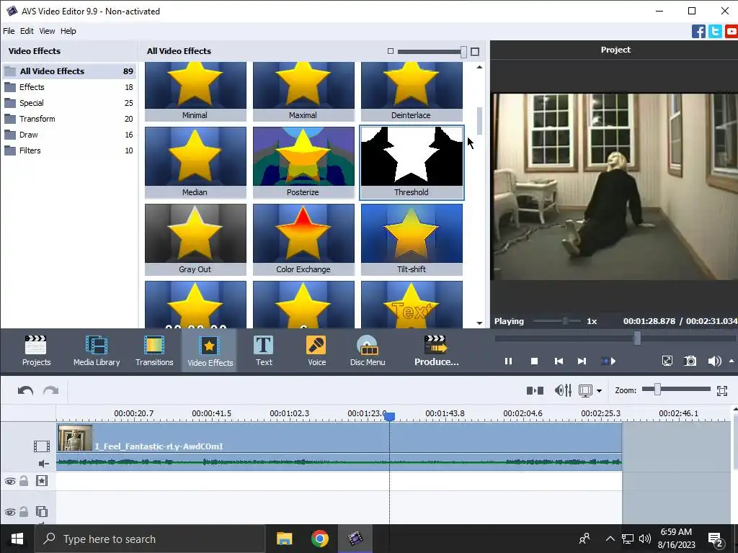Open the Facebook link icon
Image resolution: width=738 pixels, height=553 pixels.
point(698,32)
